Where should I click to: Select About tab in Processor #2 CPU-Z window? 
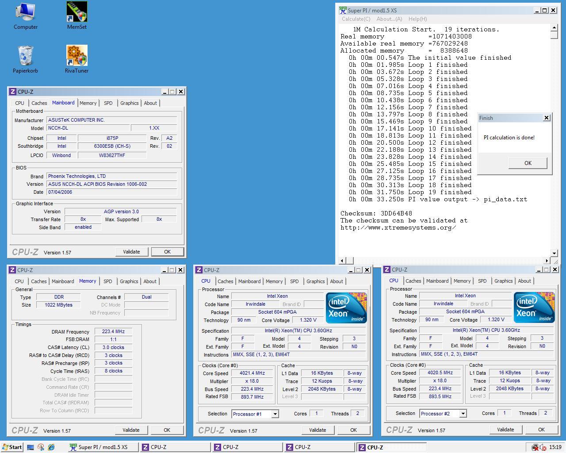[524, 281]
